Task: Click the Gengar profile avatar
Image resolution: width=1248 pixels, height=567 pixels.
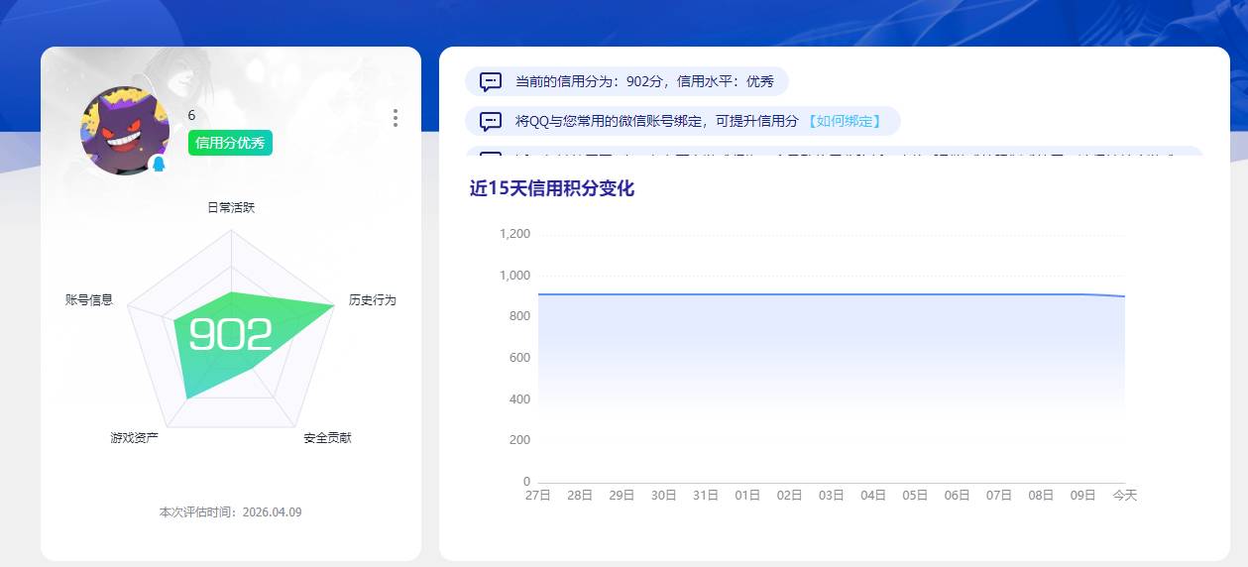Action: pyautogui.click(x=125, y=131)
